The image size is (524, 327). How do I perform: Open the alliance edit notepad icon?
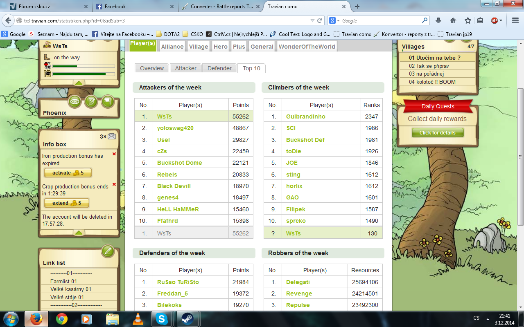coord(91,101)
